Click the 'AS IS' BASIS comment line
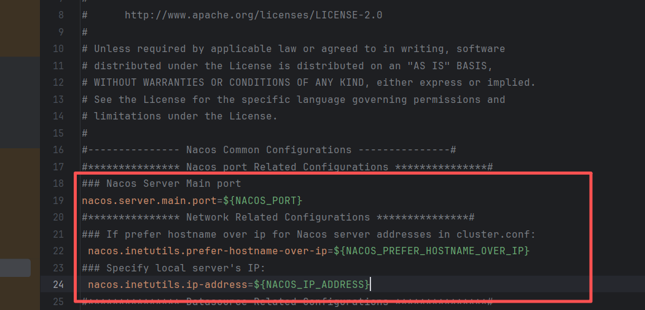 [287, 66]
